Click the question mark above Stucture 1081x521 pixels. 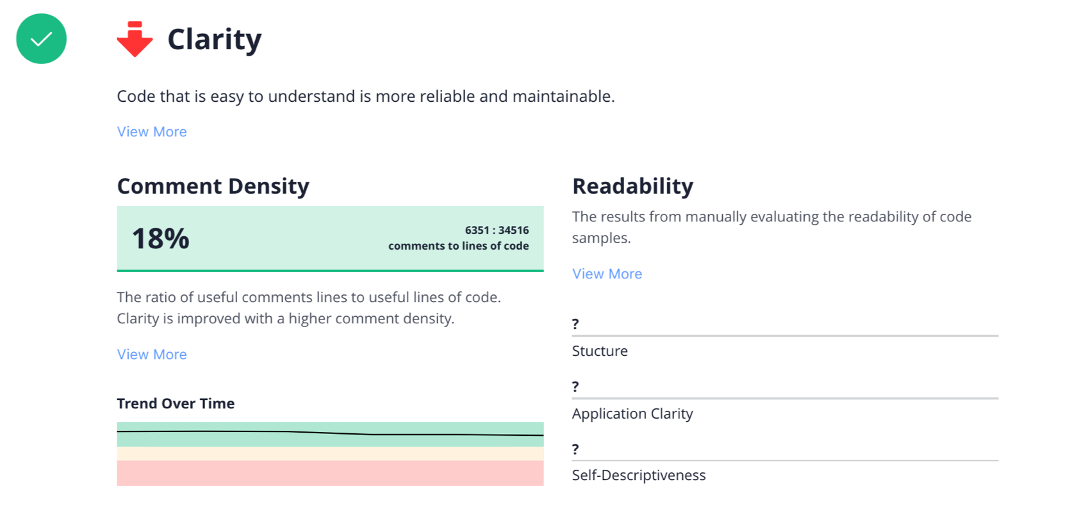coord(575,325)
